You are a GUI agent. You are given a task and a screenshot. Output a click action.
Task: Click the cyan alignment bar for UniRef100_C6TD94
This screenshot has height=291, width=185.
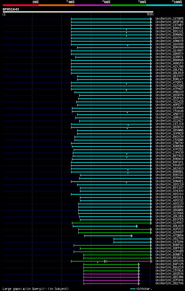pos(133,242)
